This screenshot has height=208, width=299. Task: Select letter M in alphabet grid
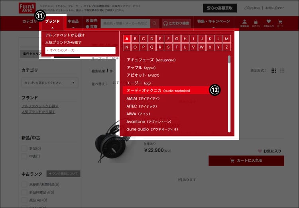(x=227, y=39)
